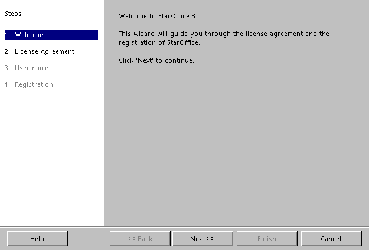Click the Steps heading label
This screenshot has width=369, height=250.
pyautogui.click(x=13, y=14)
